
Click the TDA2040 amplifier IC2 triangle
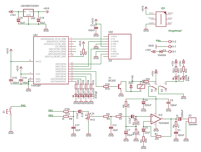click(x=156, y=119)
